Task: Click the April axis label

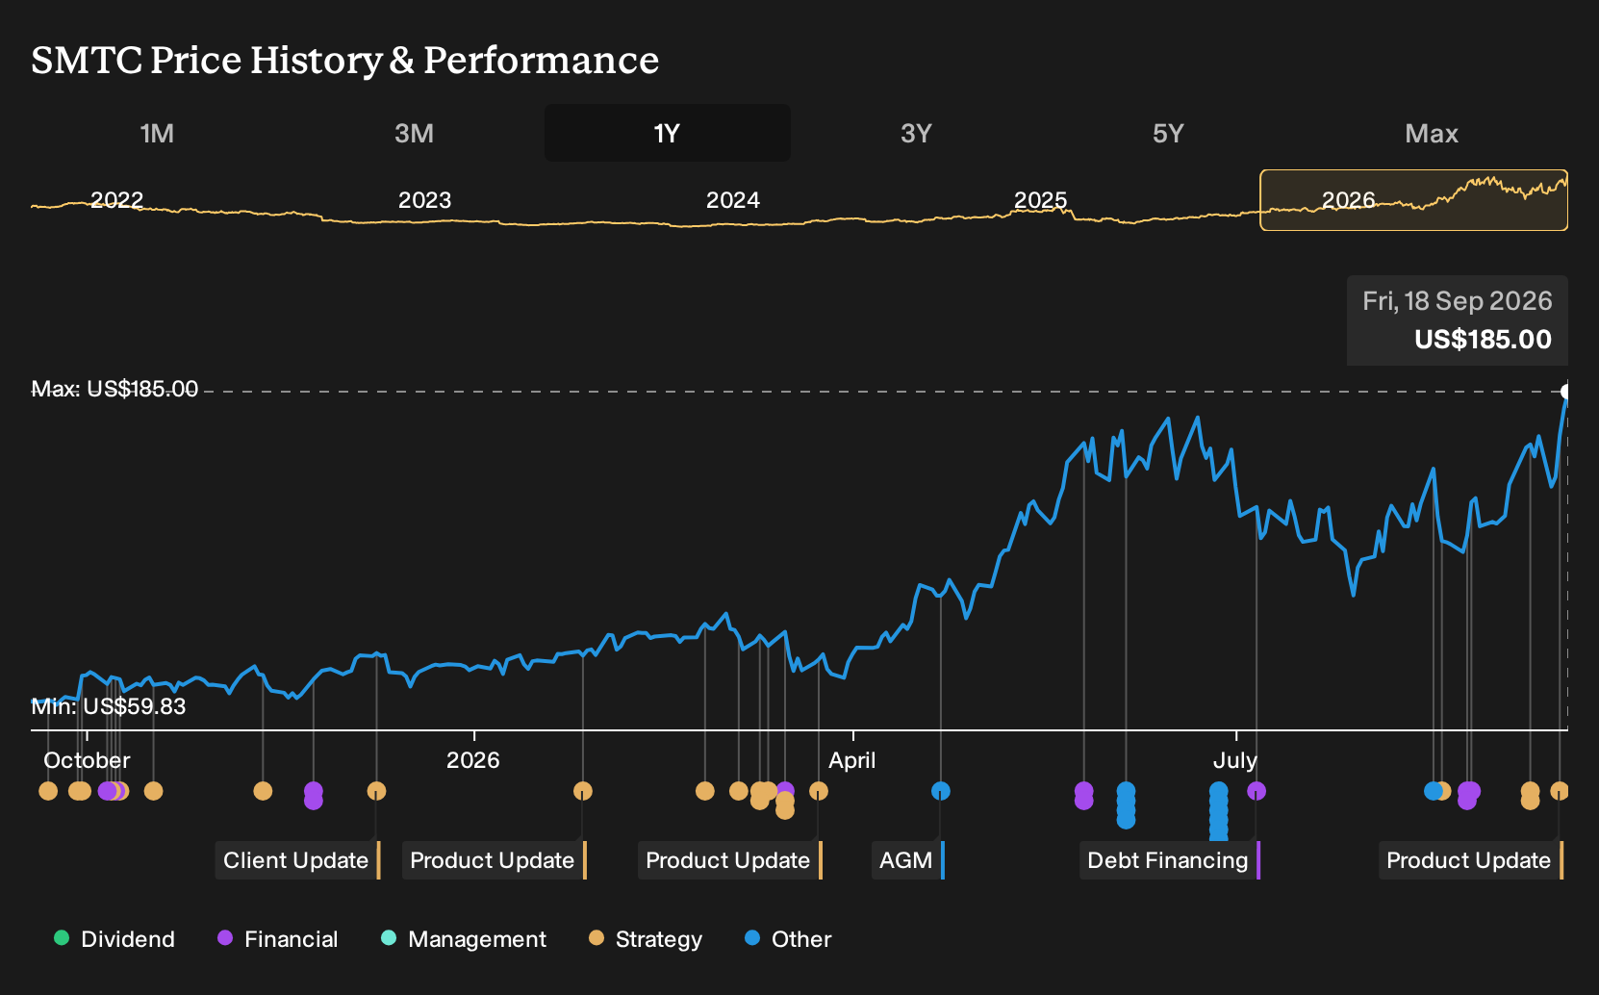Action: click(852, 760)
